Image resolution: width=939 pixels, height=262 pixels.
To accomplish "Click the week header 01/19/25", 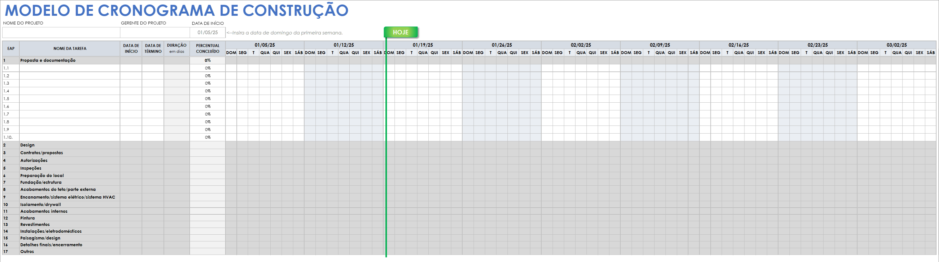I will 423,45.
